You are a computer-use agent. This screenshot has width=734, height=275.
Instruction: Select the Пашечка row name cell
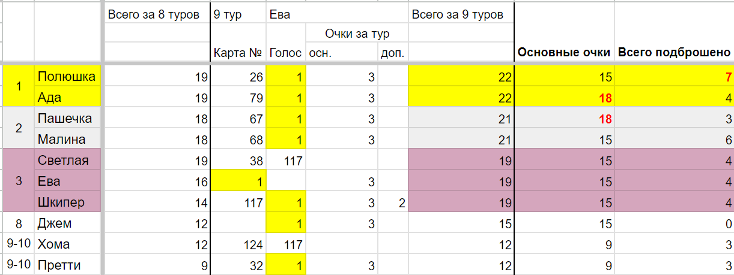click(68, 119)
